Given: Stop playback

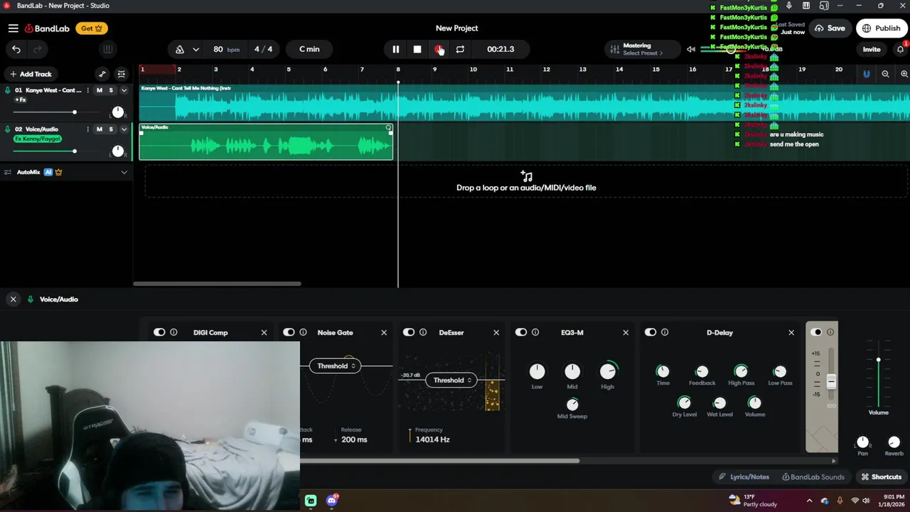Looking at the screenshot, I should [x=417, y=49].
